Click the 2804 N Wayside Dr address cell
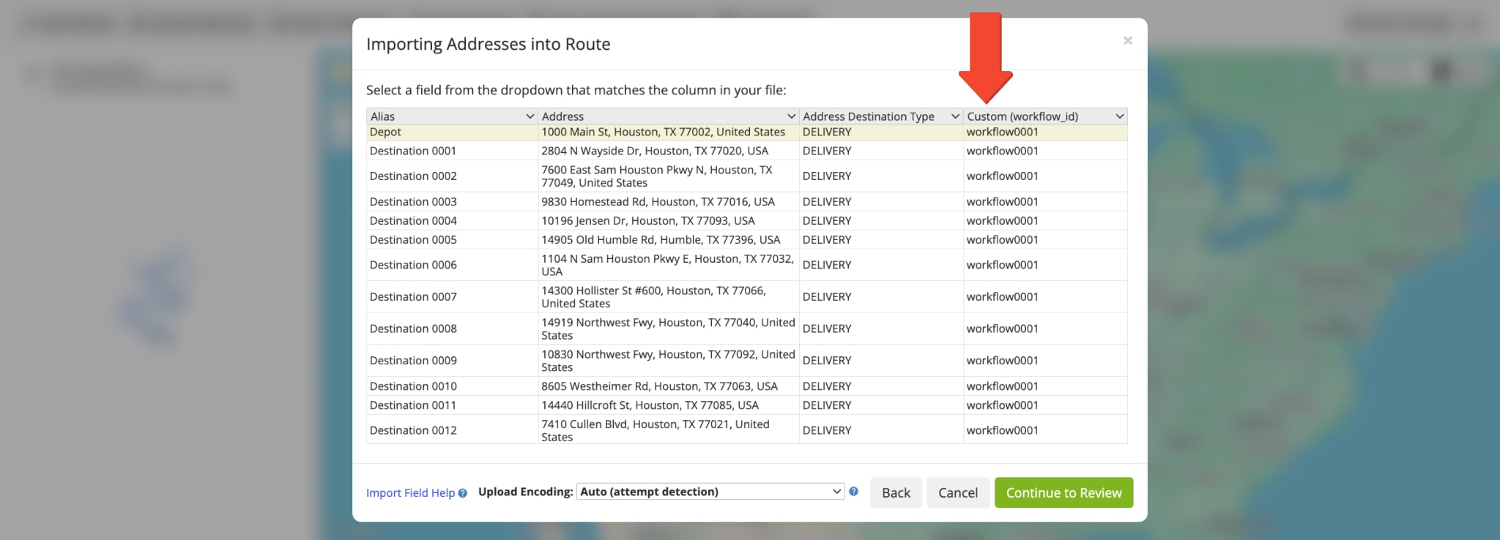 [669, 151]
